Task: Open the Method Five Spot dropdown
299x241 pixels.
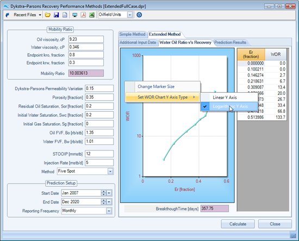Action: coord(110,172)
